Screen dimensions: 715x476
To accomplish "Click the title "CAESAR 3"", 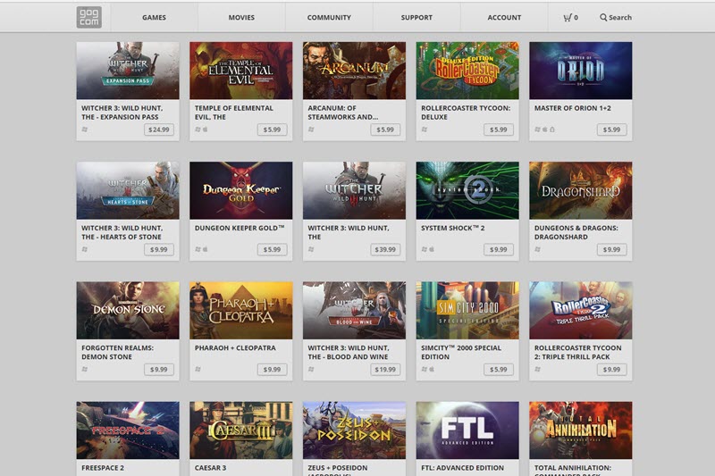I will (210, 468).
